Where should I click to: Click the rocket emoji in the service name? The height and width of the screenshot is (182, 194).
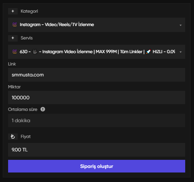(149, 52)
